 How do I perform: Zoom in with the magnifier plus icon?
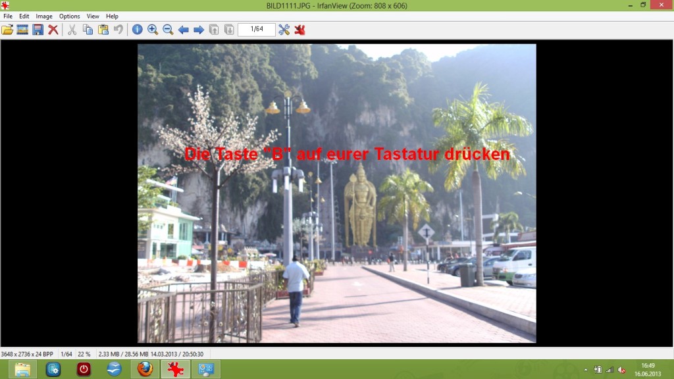(x=153, y=30)
